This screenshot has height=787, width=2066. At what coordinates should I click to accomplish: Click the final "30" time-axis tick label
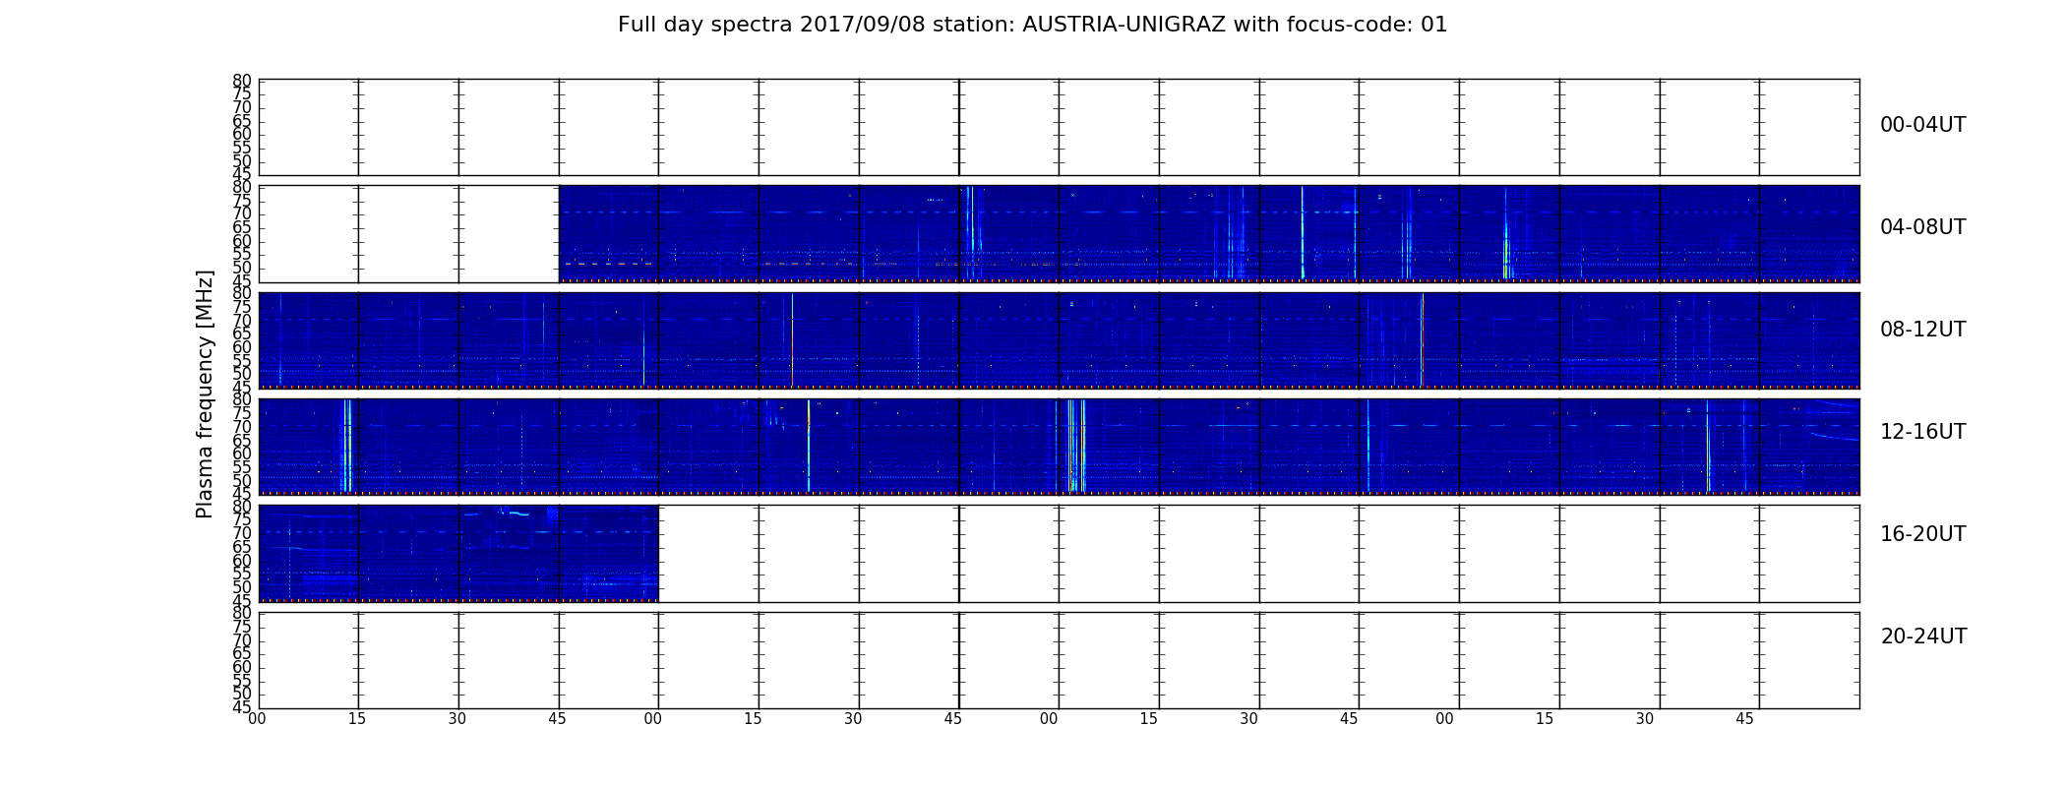[x=1645, y=719]
